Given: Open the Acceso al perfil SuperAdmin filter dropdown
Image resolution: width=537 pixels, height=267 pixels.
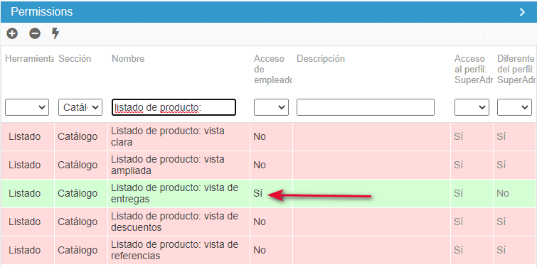Looking at the screenshot, I should click(x=472, y=107).
